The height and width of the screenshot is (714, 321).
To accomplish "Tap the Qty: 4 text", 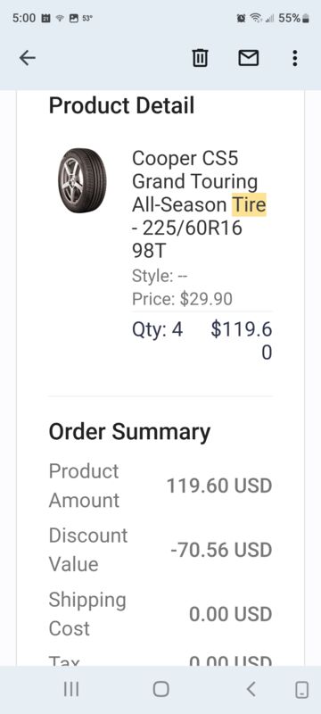I will tap(157, 329).
